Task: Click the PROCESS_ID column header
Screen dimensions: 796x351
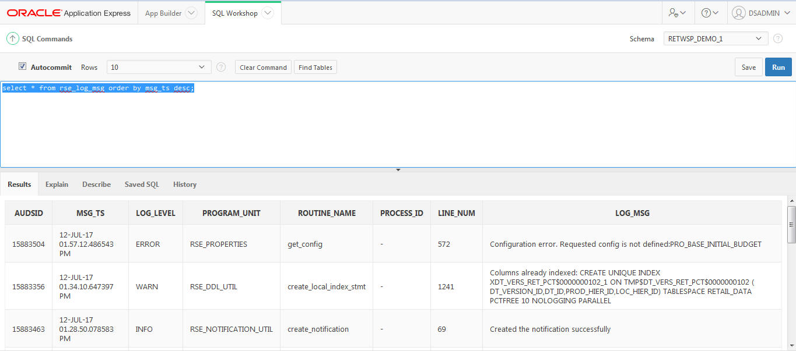Action: (402, 213)
